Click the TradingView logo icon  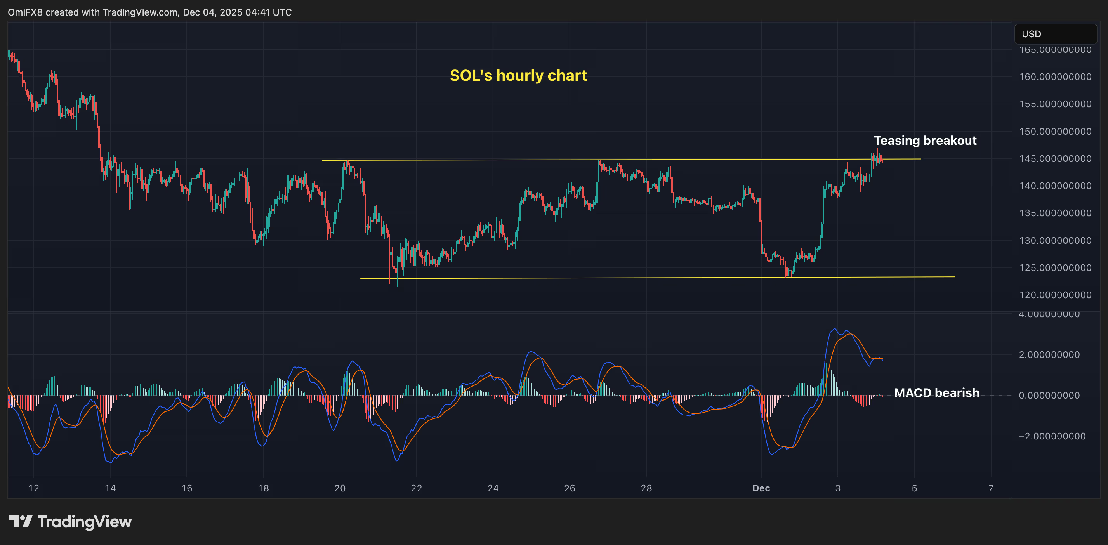click(21, 521)
